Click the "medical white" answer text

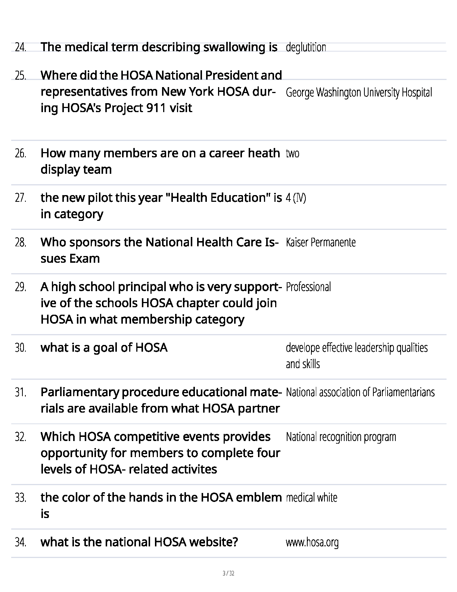311,498
